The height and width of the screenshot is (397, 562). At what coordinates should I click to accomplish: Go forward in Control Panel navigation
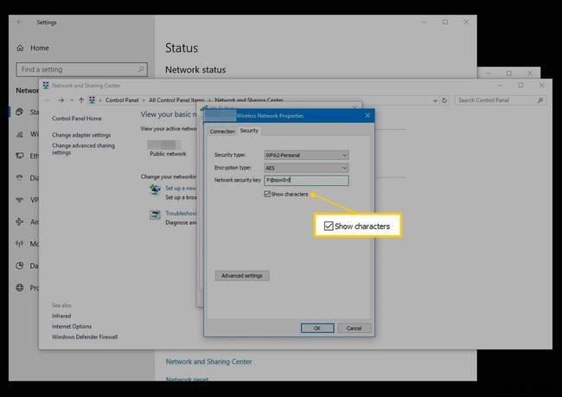pos(61,100)
